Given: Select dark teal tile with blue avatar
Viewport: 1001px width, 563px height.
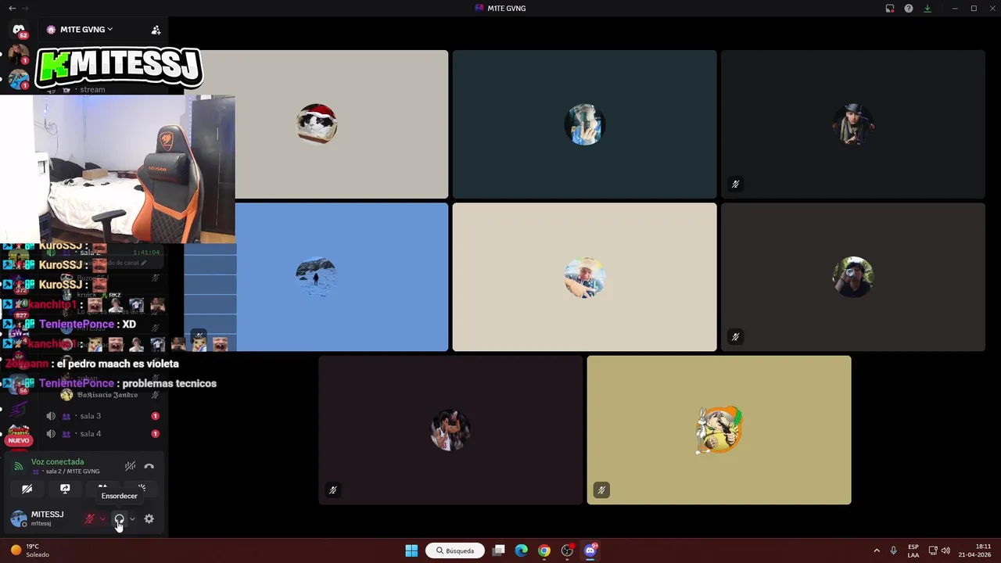Looking at the screenshot, I should (x=584, y=124).
